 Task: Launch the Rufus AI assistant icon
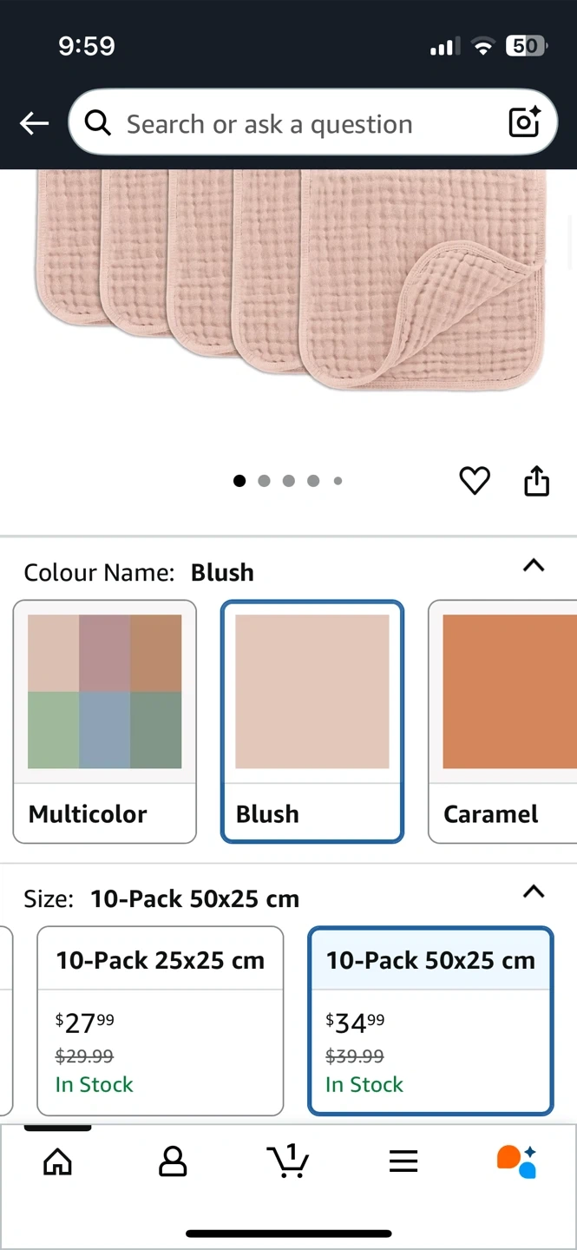[517, 1161]
